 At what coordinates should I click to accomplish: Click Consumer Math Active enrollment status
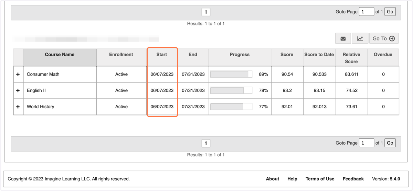click(121, 74)
